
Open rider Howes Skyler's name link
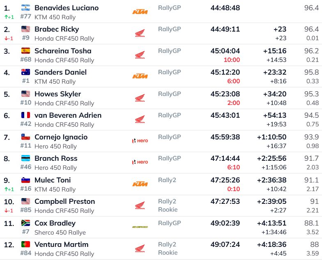tap(57, 94)
